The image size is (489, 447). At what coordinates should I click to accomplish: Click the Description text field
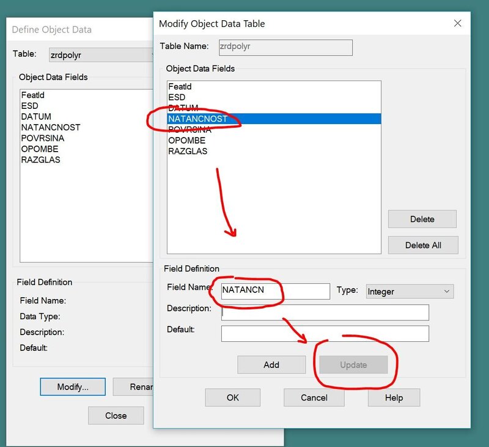(x=325, y=312)
